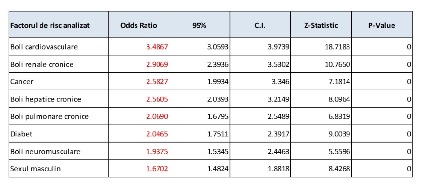Screen dimensions: 425x190
Task: Click the Z-Statistic value 18.7183
Action: pyautogui.click(x=339, y=47)
